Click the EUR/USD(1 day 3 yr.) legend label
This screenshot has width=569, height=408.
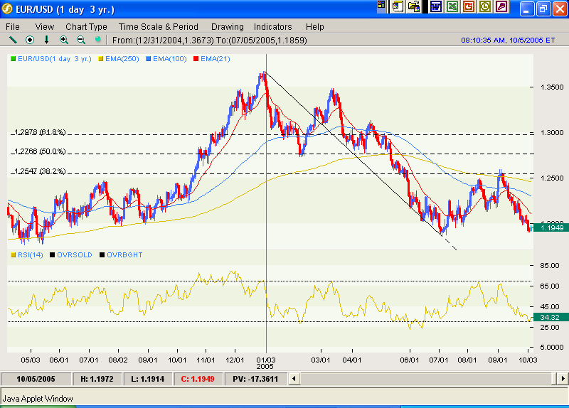56,58
